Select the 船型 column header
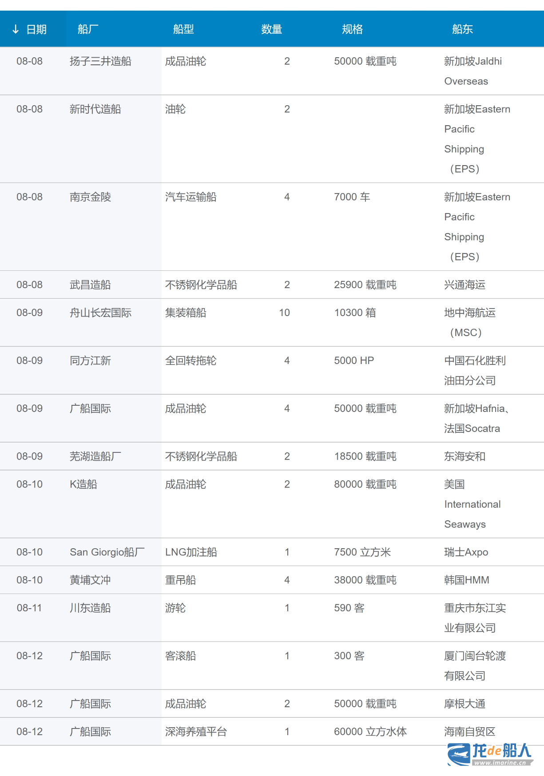544x776 pixels. tap(183, 29)
